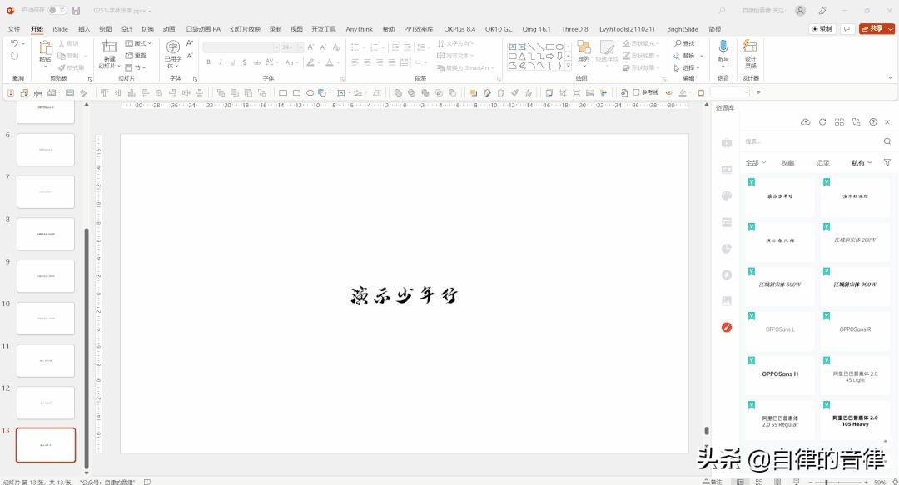Expand the 全部 category dropdown
The height and width of the screenshot is (485, 899).
click(756, 163)
